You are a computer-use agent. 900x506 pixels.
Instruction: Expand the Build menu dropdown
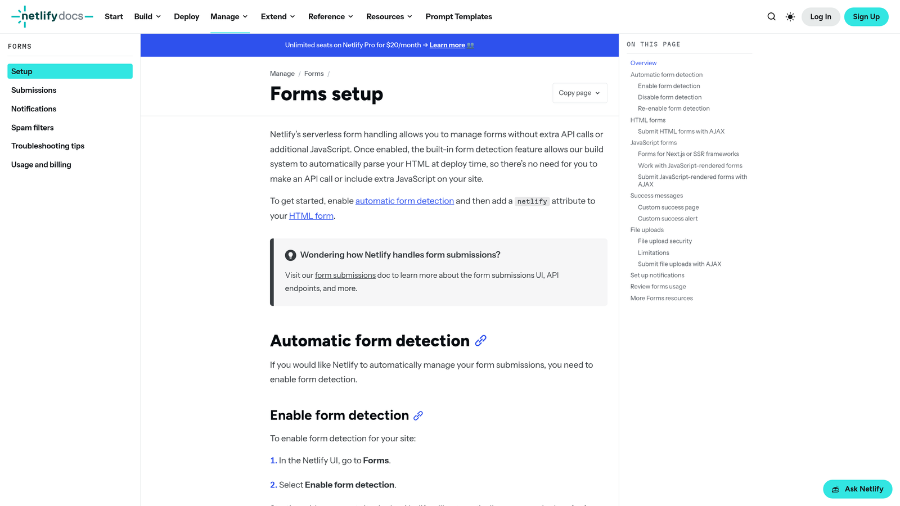tap(148, 17)
